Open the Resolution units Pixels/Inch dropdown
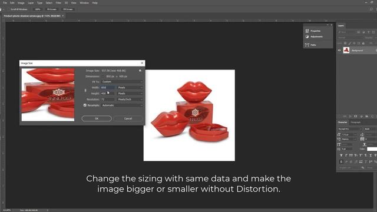Viewport: 377px width, 212px height. pyautogui.click(x=130, y=100)
